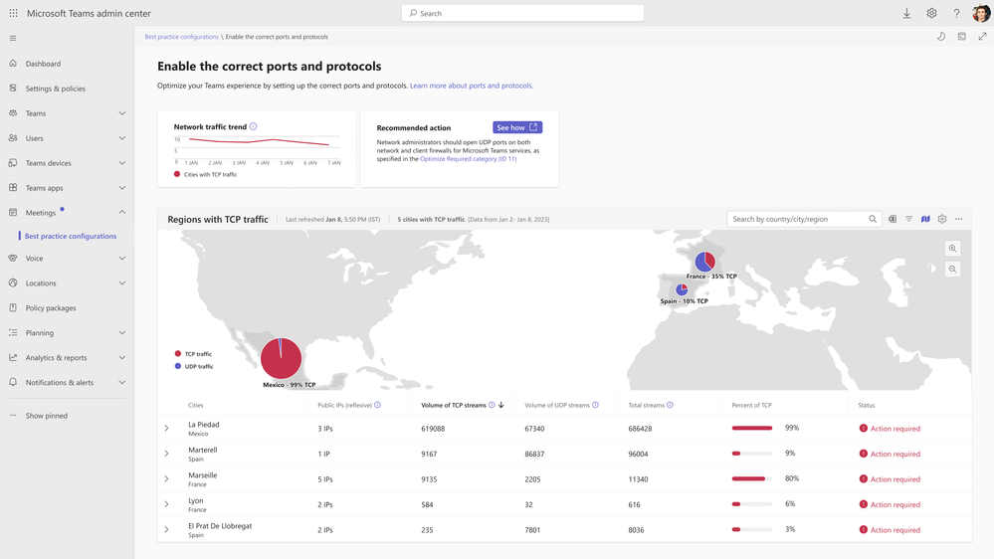Image resolution: width=994 pixels, height=559 pixels.
Task: Click Action required status for La Piedad
Action: [890, 429]
